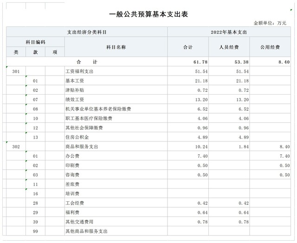Image resolution: width=297 pixels, height=243 pixels.
Task: Click the 10.24 value cell
Action: click(200, 147)
